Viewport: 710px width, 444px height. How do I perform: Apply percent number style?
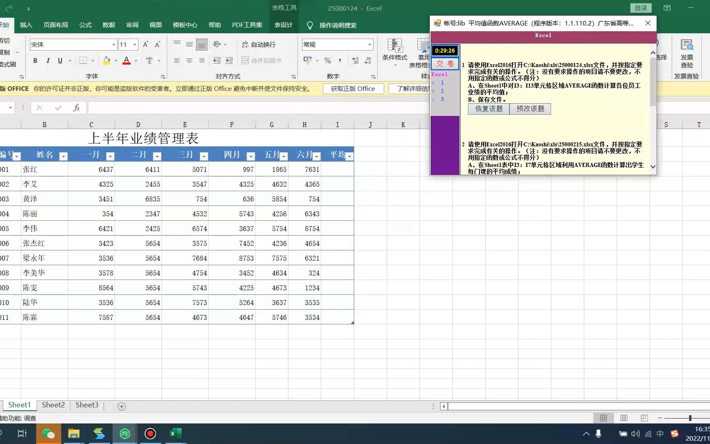pos(327,60)
